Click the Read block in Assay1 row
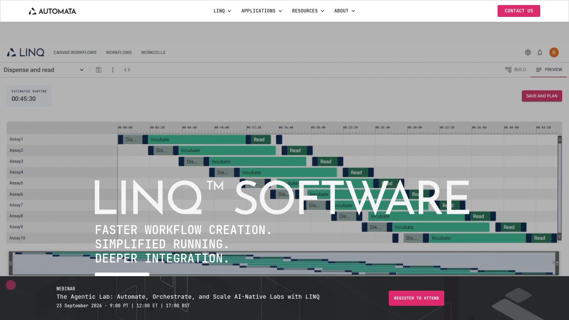The width and height of the screenshot is (569, 320). [261, 140]
